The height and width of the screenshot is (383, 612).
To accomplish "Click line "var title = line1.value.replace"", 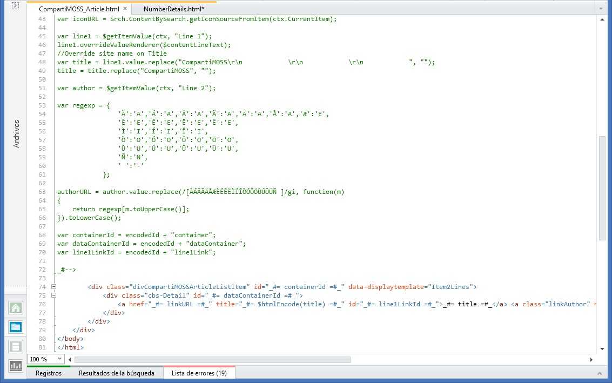I will coord(246,62).
